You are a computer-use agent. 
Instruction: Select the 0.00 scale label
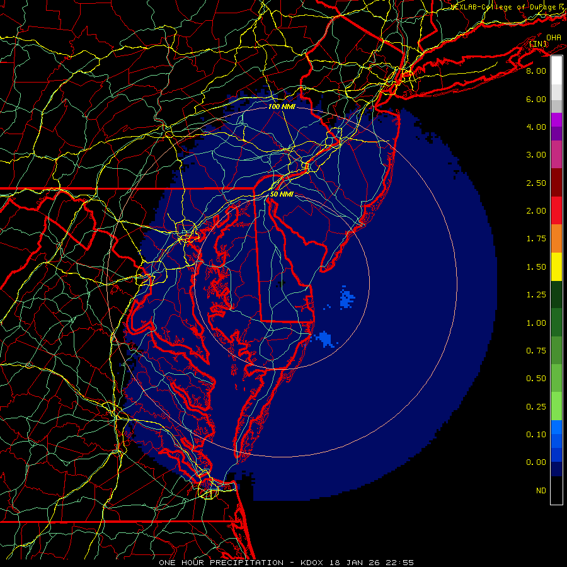[536, 462]
